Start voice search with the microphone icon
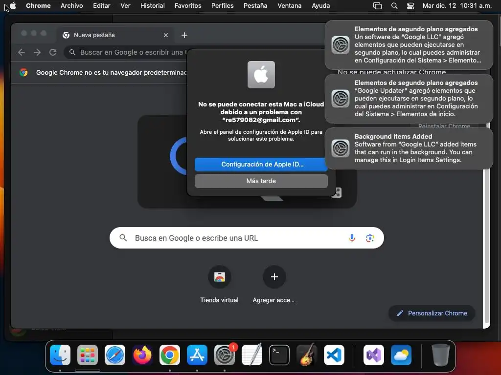 352,238
